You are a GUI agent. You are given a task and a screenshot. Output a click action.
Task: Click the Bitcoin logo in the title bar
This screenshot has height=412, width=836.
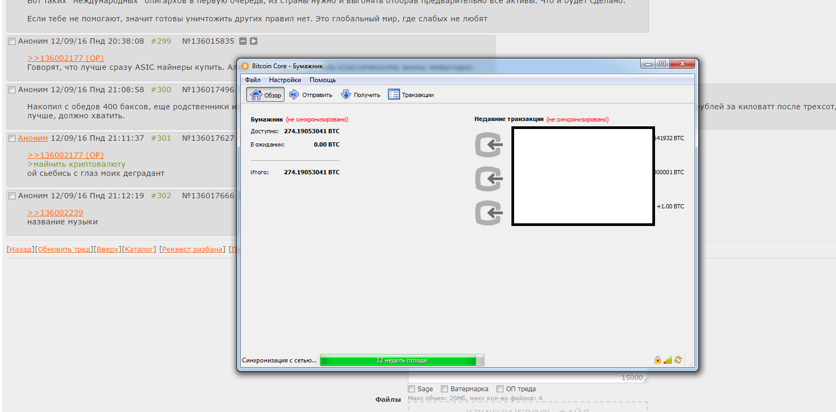pyautogui.click(x=245, y=66)
